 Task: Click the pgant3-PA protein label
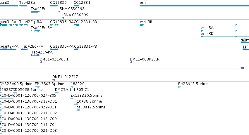click(9, 46)
